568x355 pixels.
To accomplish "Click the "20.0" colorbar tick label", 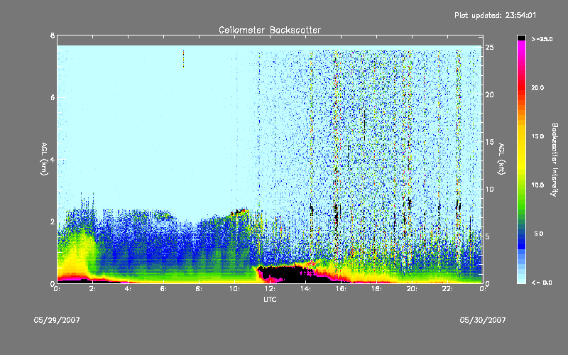I will tap(537, 88).
